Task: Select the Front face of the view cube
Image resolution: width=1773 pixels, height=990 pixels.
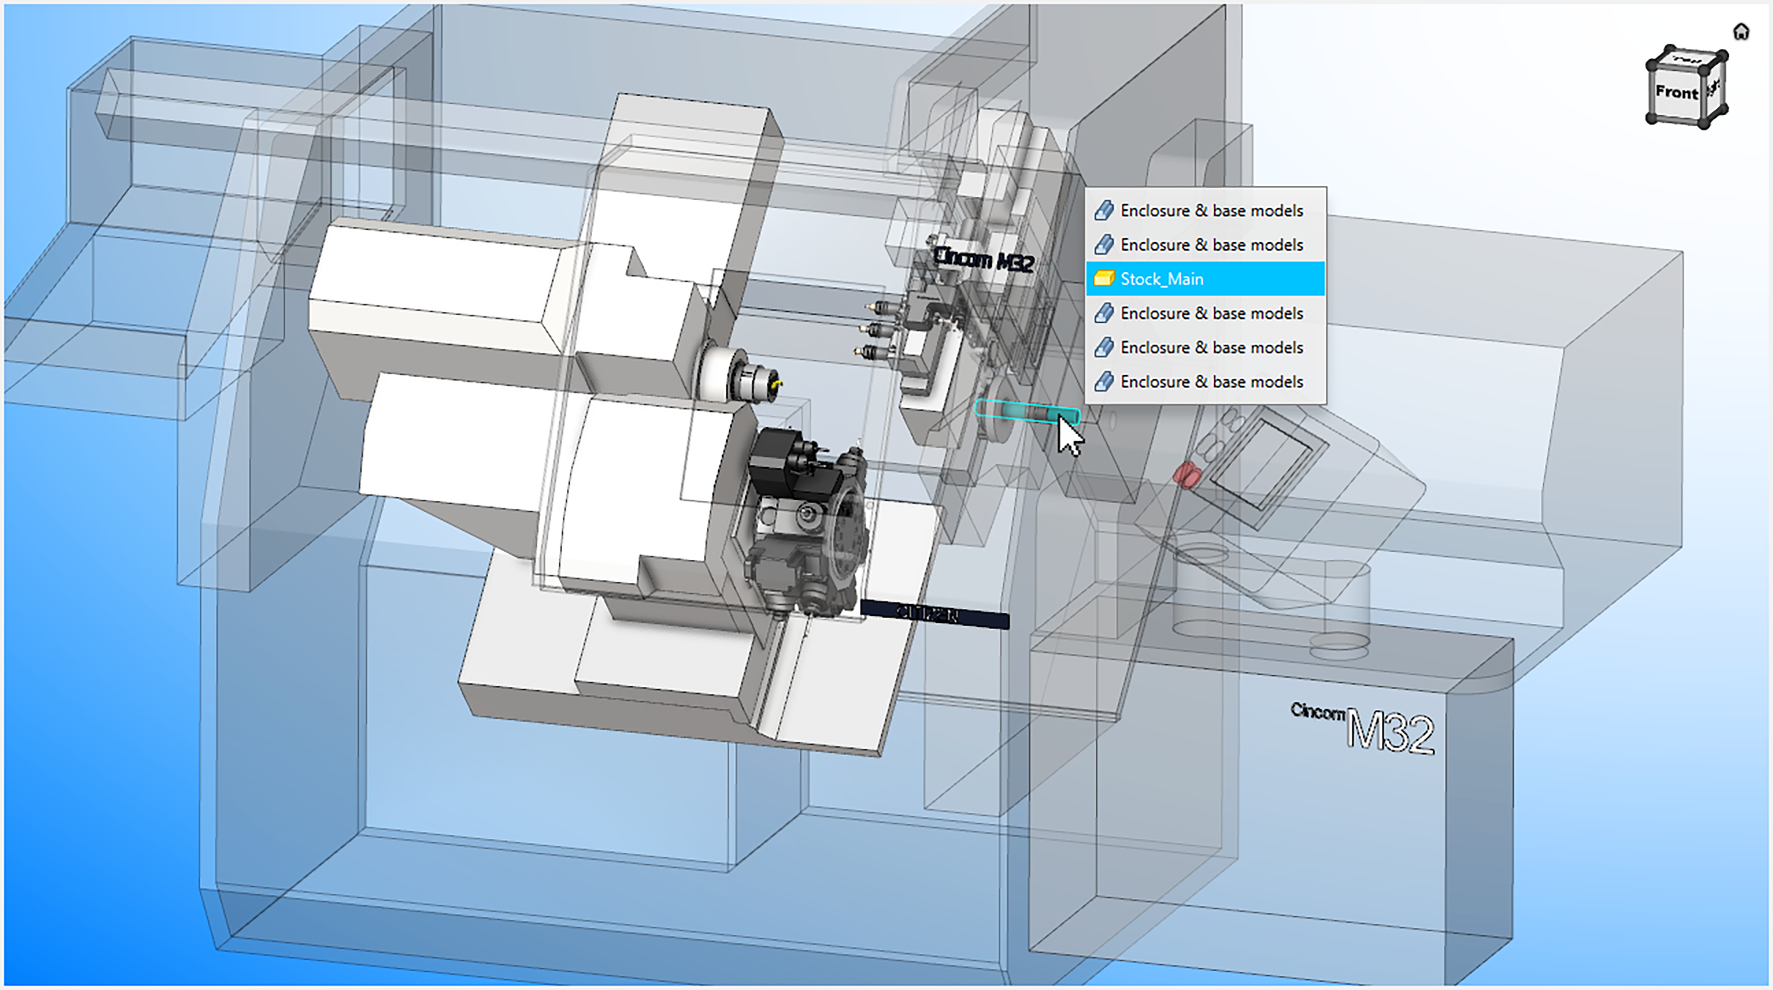Action: tap(1676, 92)
